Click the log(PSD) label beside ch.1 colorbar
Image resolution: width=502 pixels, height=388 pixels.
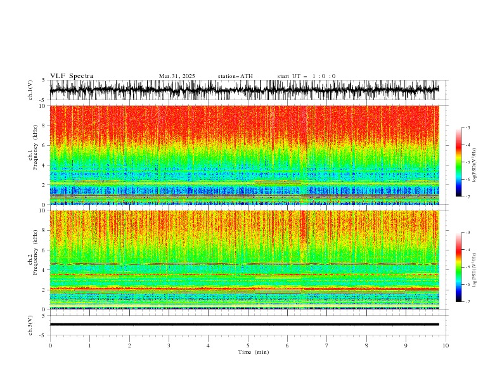(475, 165)
